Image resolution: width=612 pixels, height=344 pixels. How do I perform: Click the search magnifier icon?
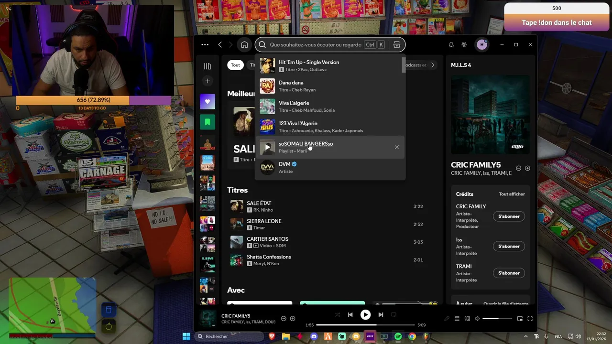262,44
